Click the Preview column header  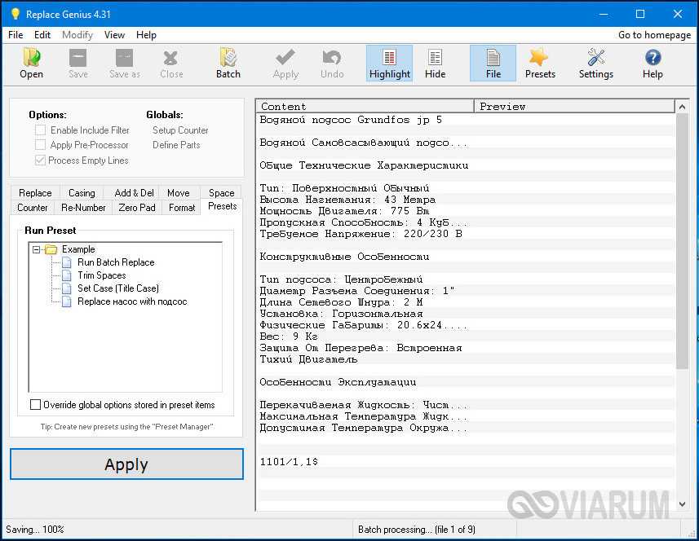(574, 106)
